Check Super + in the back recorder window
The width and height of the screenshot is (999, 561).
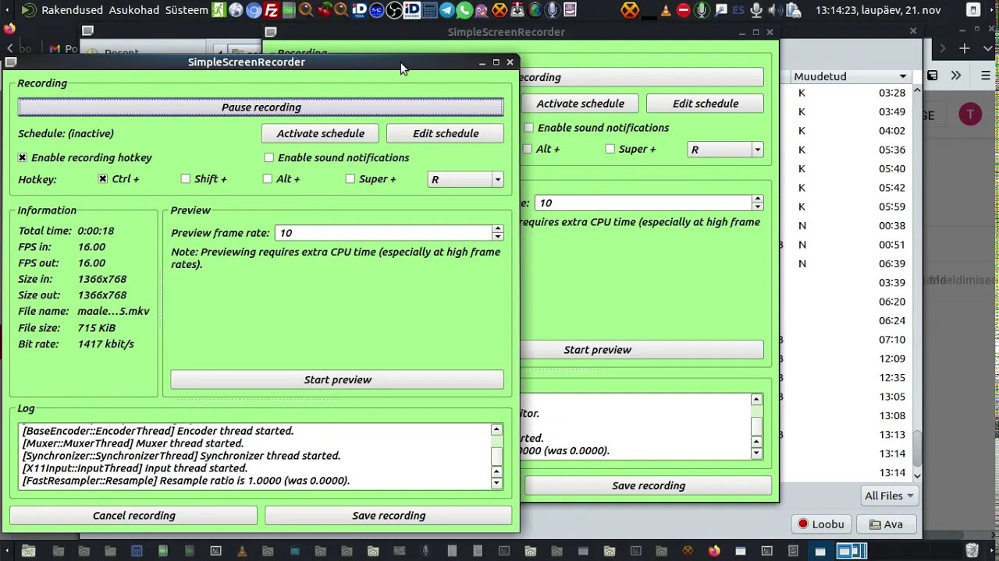pyautogui.click(x=610, y=149)
